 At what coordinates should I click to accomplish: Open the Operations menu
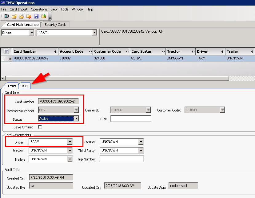pyautogui.click(x=39, y=9)
